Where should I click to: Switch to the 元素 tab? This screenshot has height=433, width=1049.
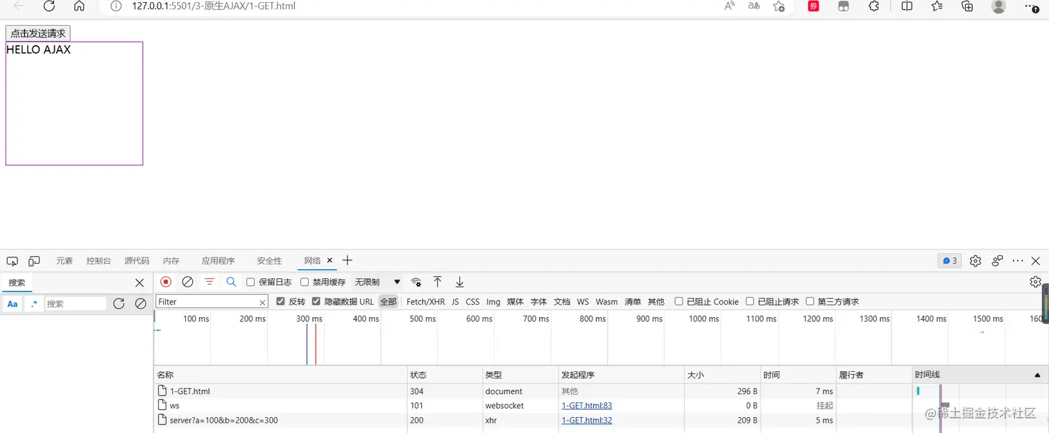[65, 261]
